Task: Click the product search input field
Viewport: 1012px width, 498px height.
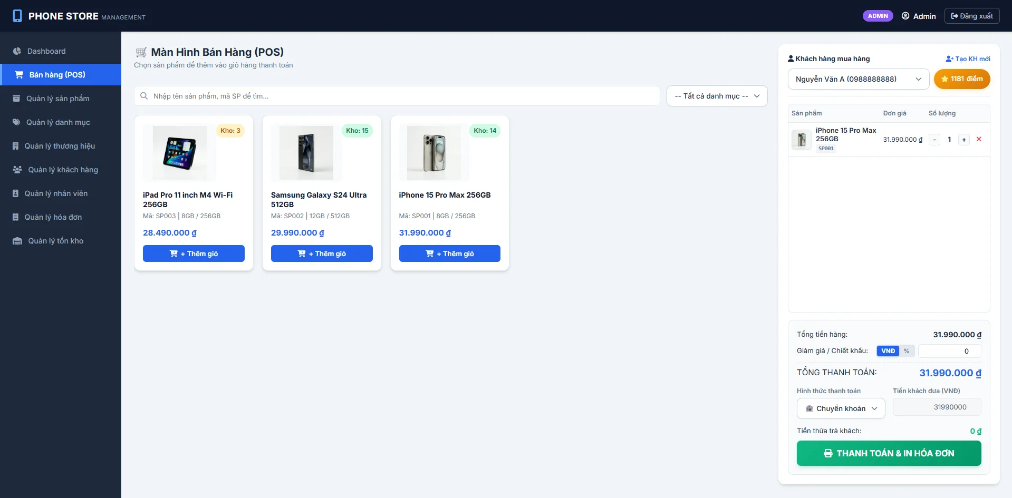Action: (x=397, y=96)
